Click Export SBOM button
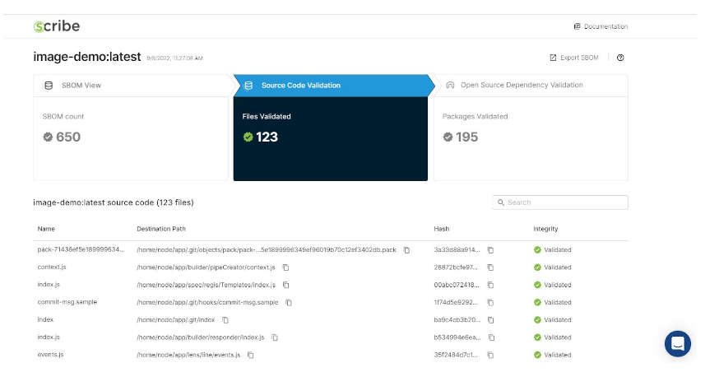Viewport: 719px width, 386px height. [x=574, y=58]
